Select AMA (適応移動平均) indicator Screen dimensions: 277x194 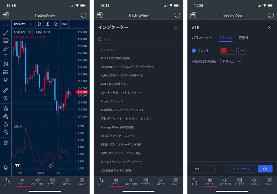114,84
